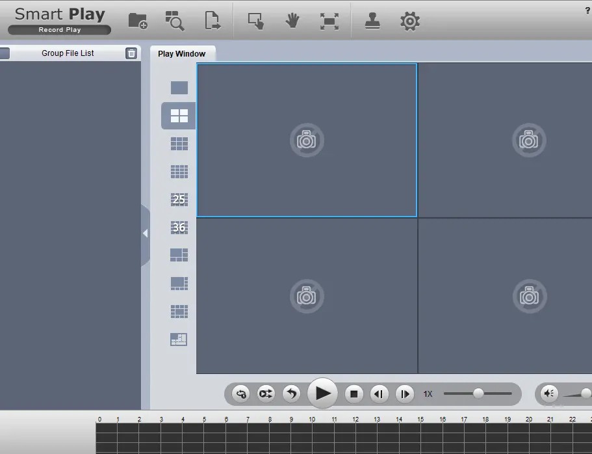Image resolution: width=592 pixels, height=454 pixels.
Task: Adjust the playback speed slider
Action: tap(478, 394)
